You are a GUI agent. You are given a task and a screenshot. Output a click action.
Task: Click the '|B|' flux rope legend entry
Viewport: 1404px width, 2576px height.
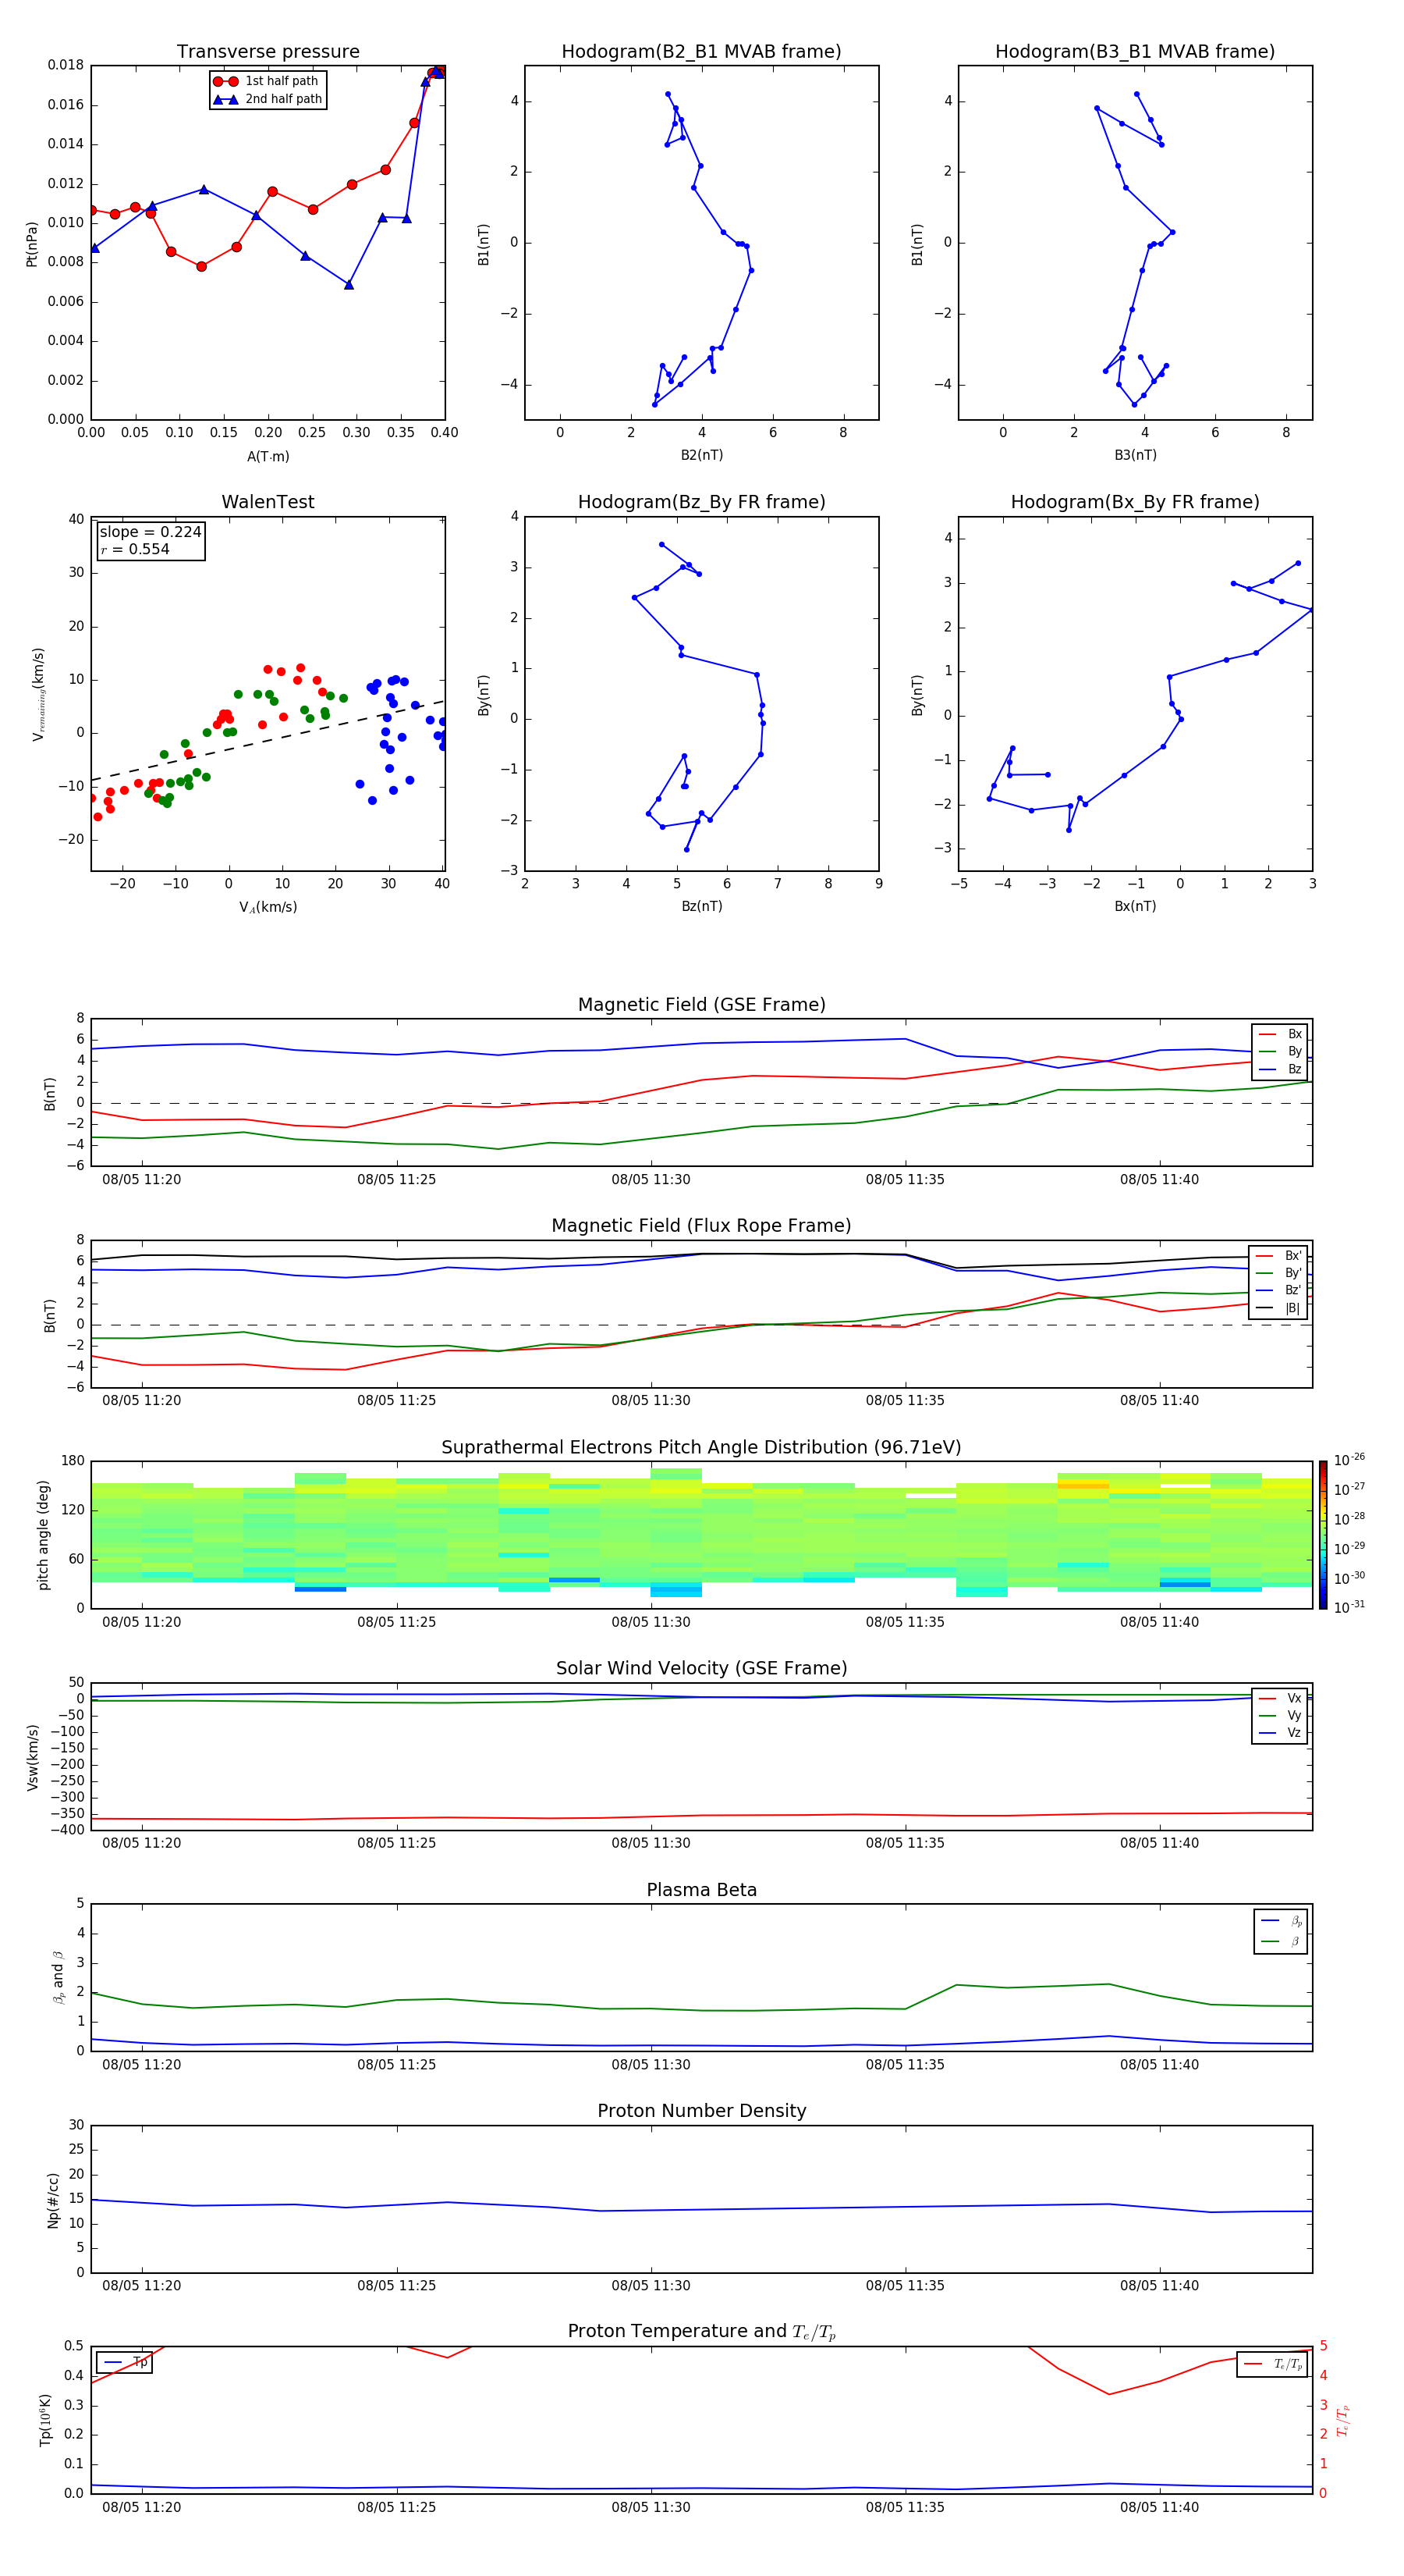tap(1280, 1308)
